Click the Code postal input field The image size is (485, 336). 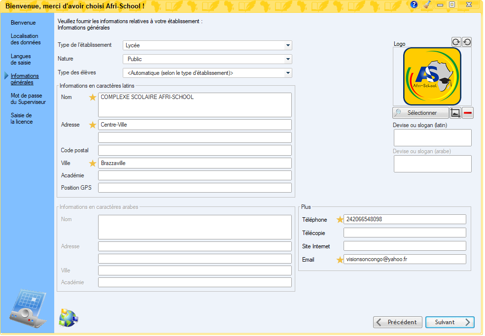(195, 150)
